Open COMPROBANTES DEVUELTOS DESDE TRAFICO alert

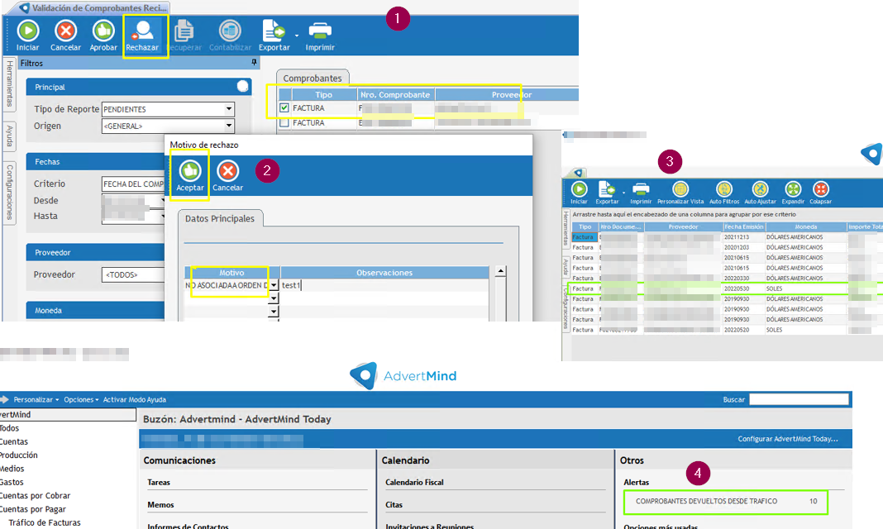coord(726,502)
